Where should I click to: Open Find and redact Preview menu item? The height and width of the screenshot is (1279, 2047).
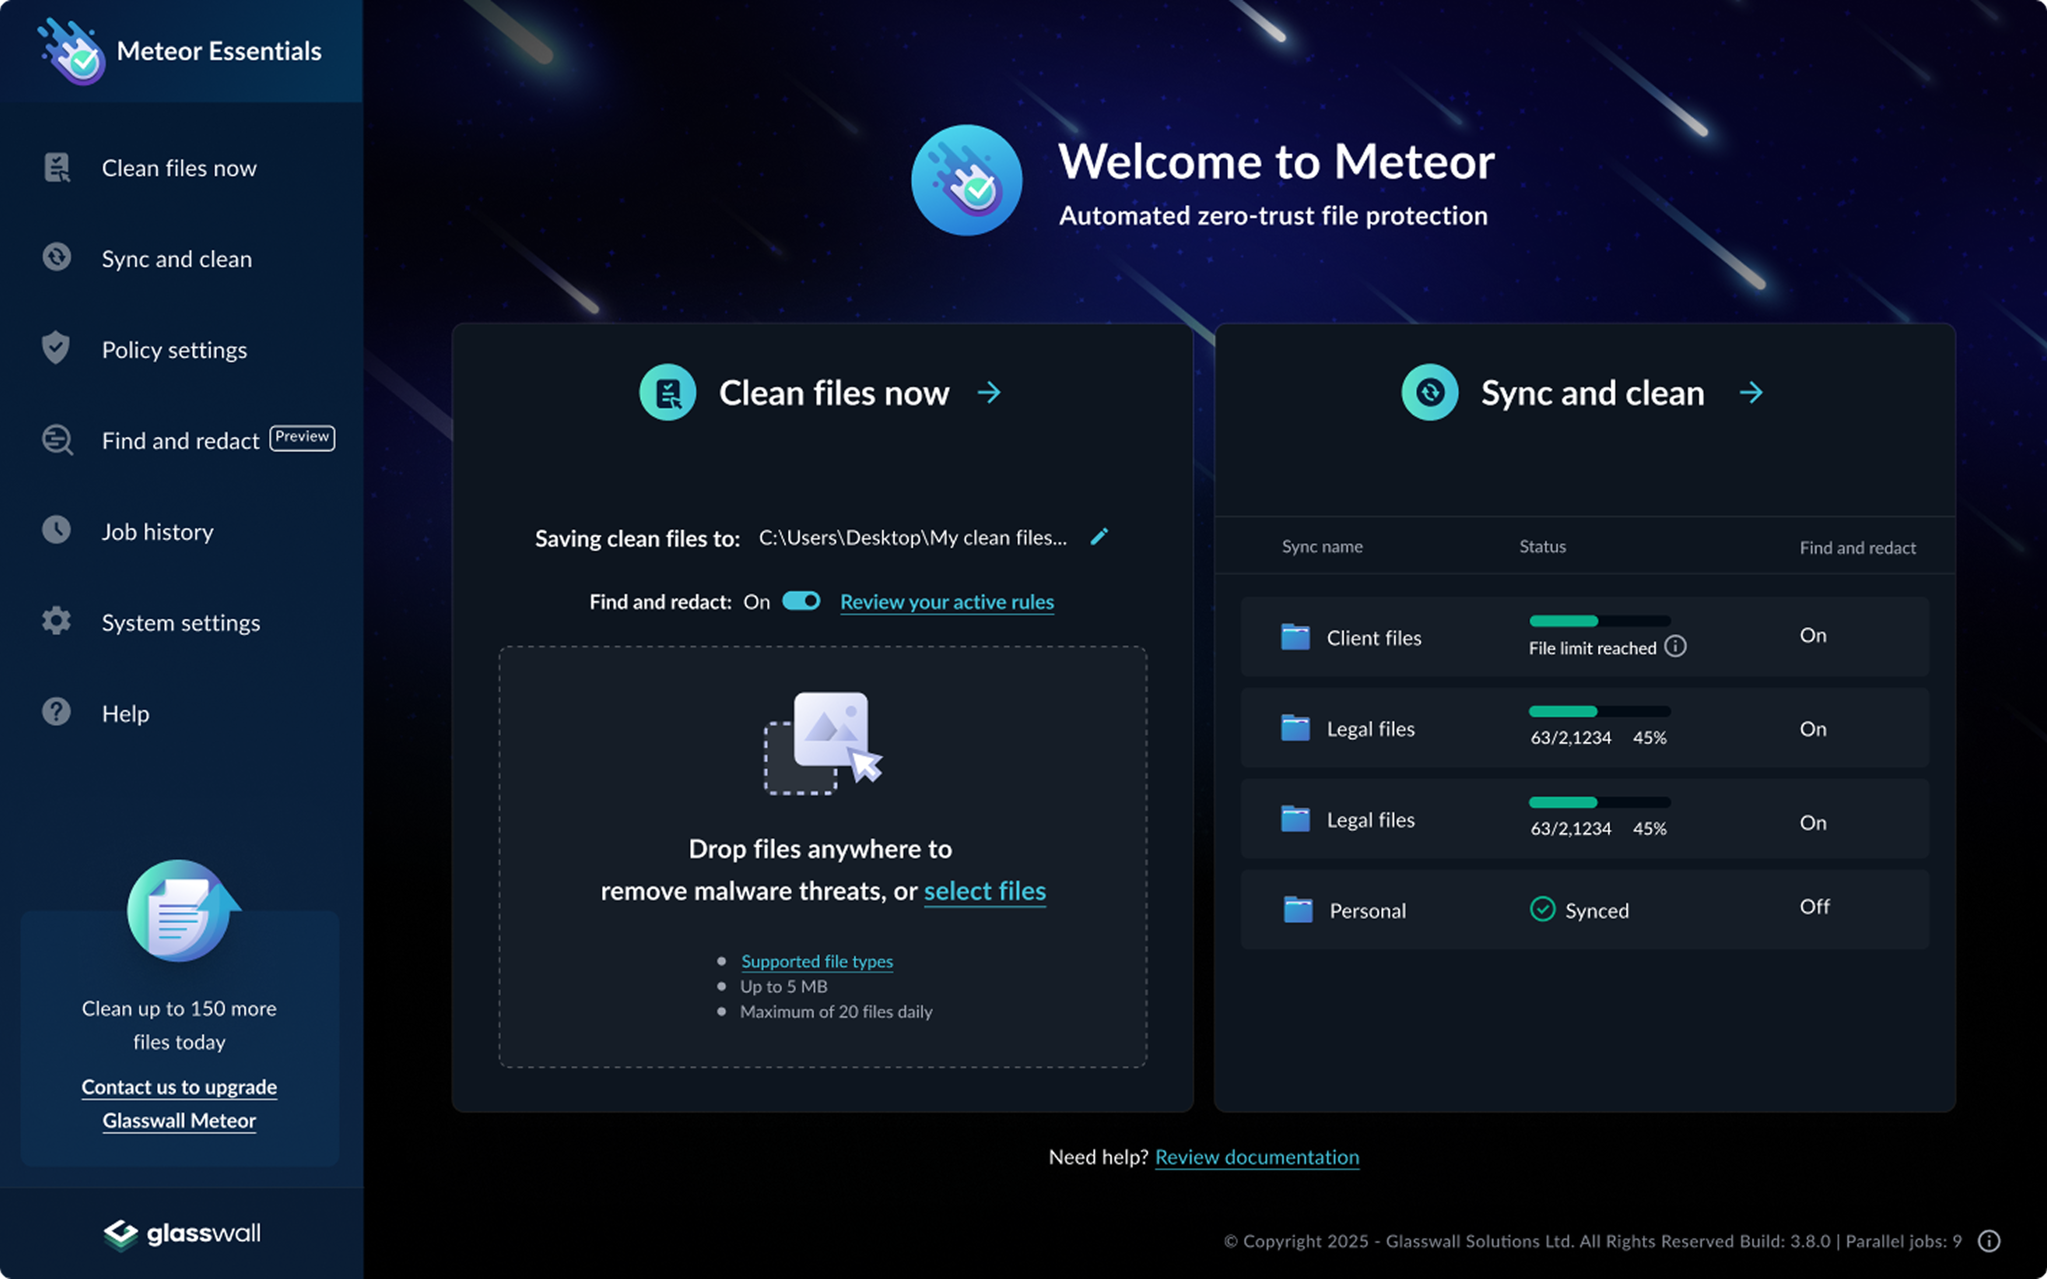(180, 441)
